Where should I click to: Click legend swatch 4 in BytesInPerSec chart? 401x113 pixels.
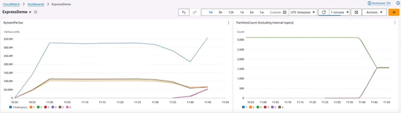pos(53,107)
